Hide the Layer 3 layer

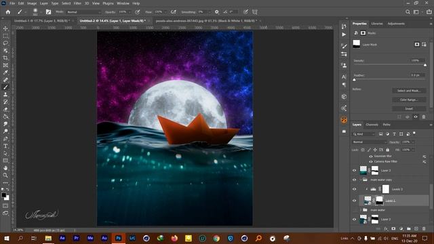pos(354,170)
